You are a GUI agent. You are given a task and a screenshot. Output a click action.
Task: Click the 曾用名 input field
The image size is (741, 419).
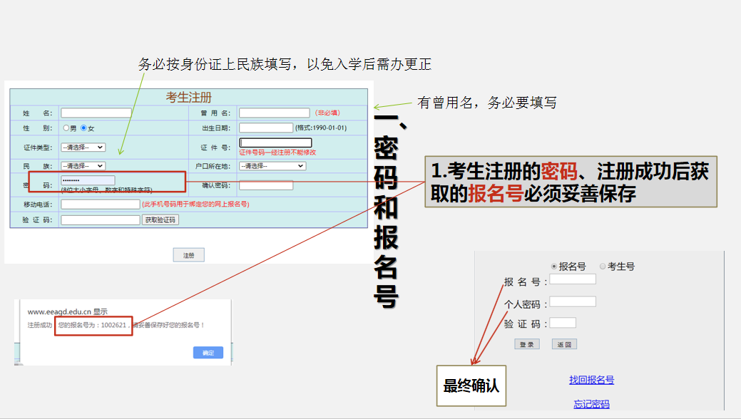[273, 112]
